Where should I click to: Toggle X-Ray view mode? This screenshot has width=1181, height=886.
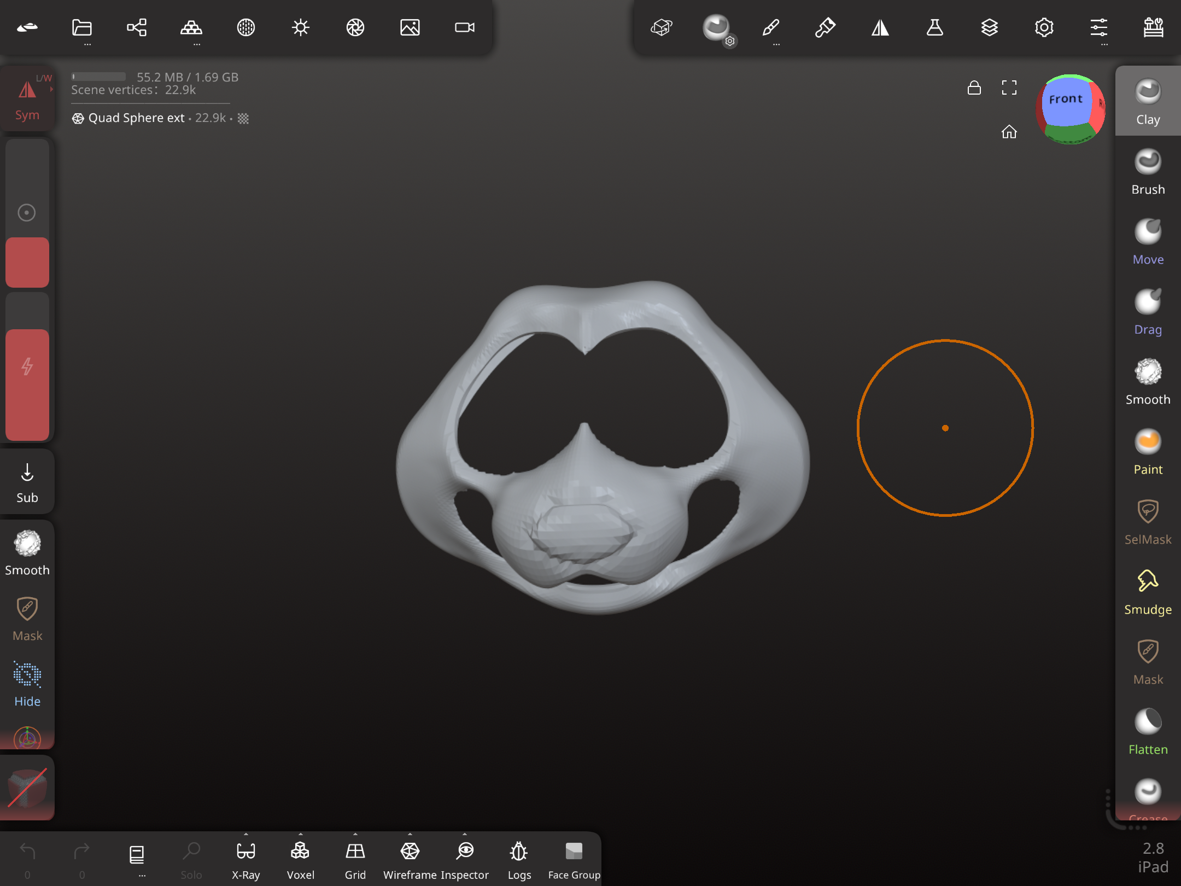tap(246, 860)
